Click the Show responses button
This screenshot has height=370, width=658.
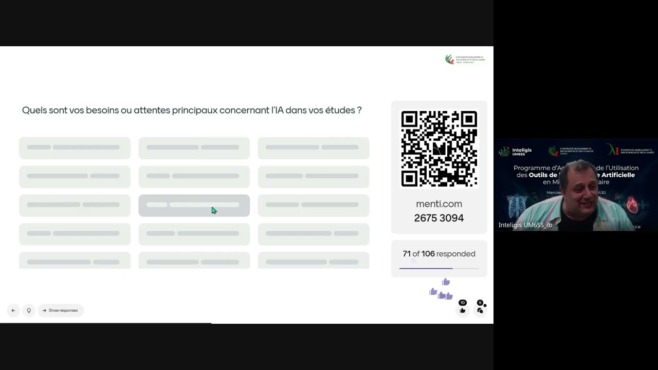pyautogui.click(x=61, y=310)
